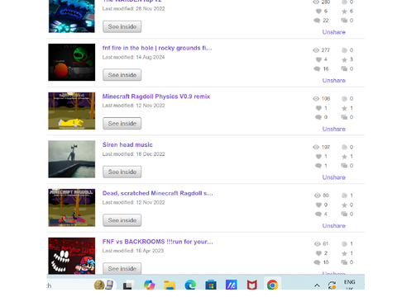Click the studios icon for fnf fire in the hole
Screen dimensions: 397x297
pos(344,68)
